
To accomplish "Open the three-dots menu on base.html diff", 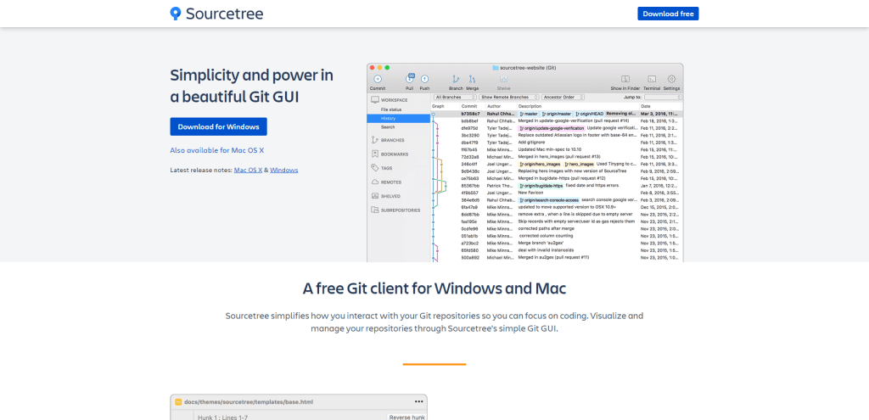I will tap(418, 401).
